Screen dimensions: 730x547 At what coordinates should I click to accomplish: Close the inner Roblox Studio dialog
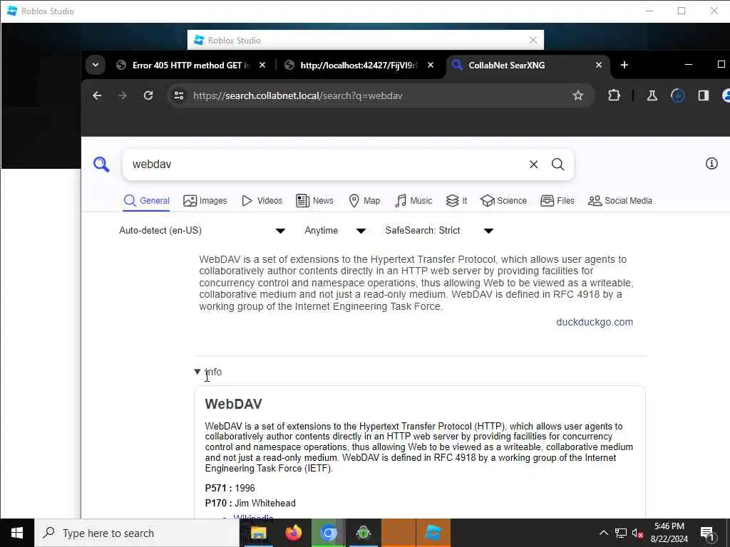tap(533, 40)
